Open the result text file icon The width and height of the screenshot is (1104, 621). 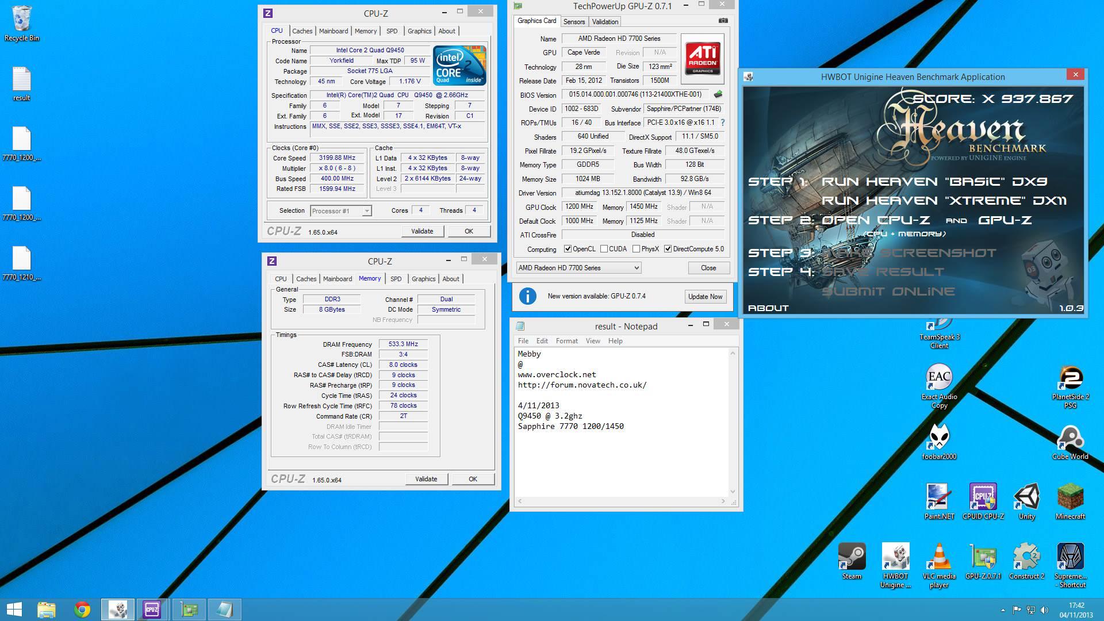click(21, 83)
